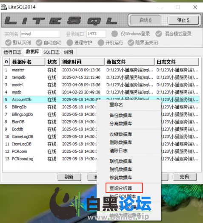This screenshot has height=223, width=203.
Task: Switch to the 运行日志 tab
Action: (12, 52)
